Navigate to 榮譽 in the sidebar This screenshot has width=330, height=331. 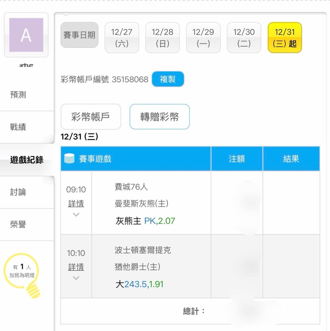pyautogui.click(x=18, y=225)
